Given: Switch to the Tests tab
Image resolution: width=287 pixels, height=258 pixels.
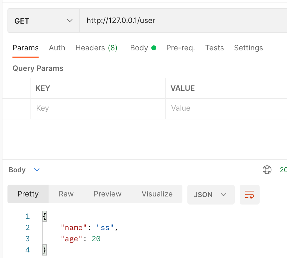Looking at the screenshot, I should [214, 48].
